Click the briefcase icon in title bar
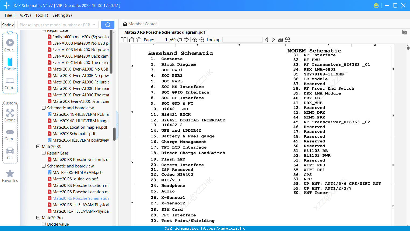 coord(376,5)
